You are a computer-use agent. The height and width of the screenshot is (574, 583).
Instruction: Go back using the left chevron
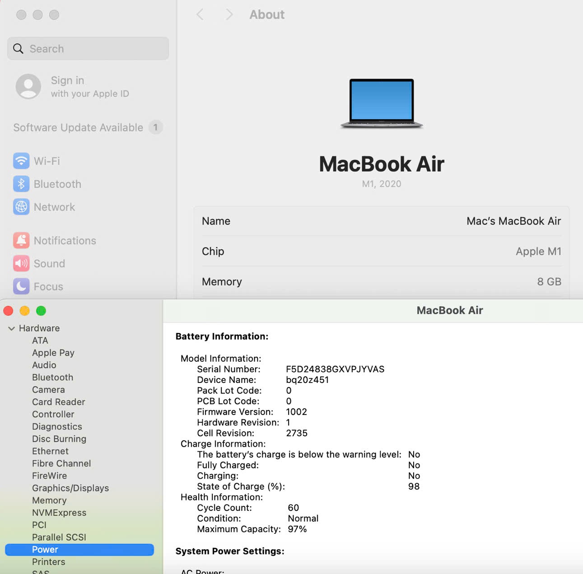[200, 15]
